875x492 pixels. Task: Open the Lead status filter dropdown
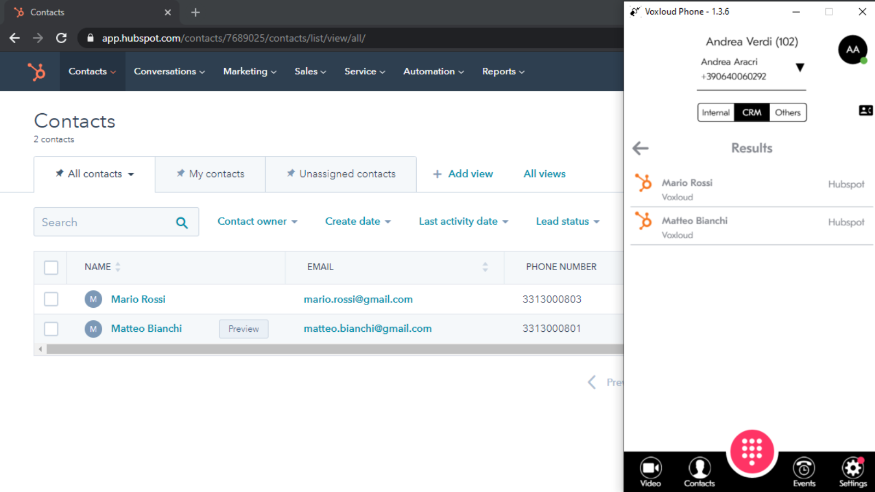(567, 221)
